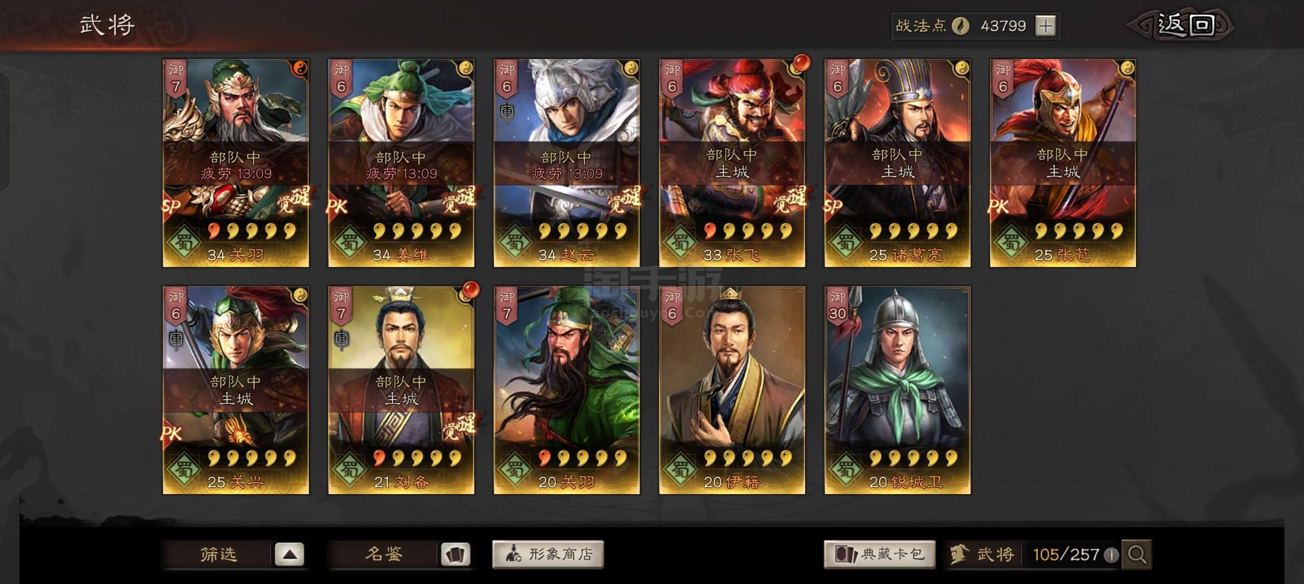Expand the 筛选 filter arrow
This screenshot has height=584, width=1304.
click(x=289, y=555)
